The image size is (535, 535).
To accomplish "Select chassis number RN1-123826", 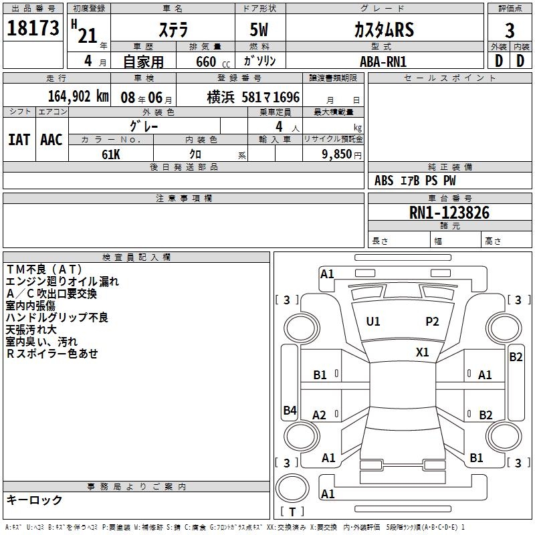I will click(449, 213).
